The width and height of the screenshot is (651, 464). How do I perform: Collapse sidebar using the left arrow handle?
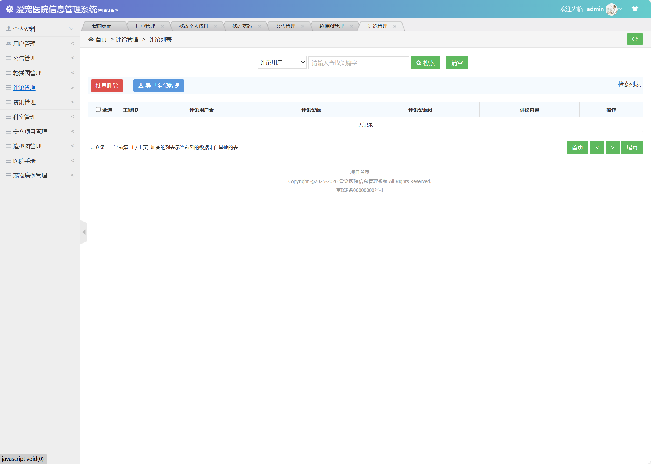[x=84, y=232]
